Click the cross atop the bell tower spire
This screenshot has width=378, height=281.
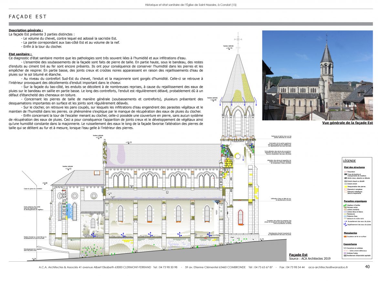pos(238,39)
